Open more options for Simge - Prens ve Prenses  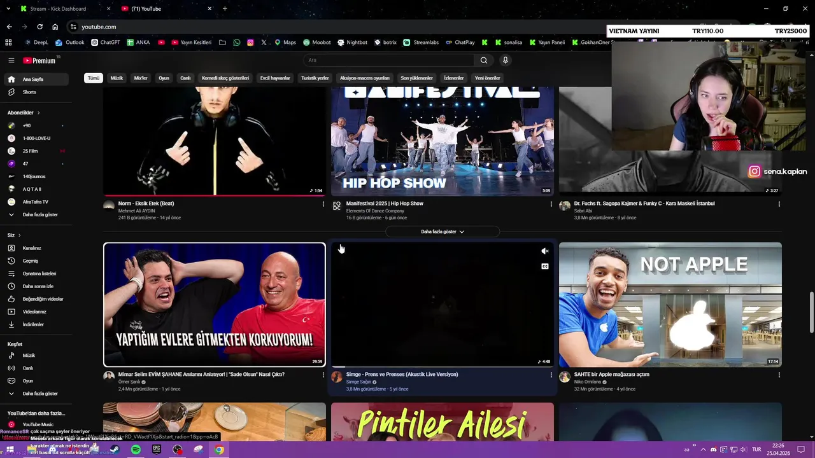coord(551,375)
